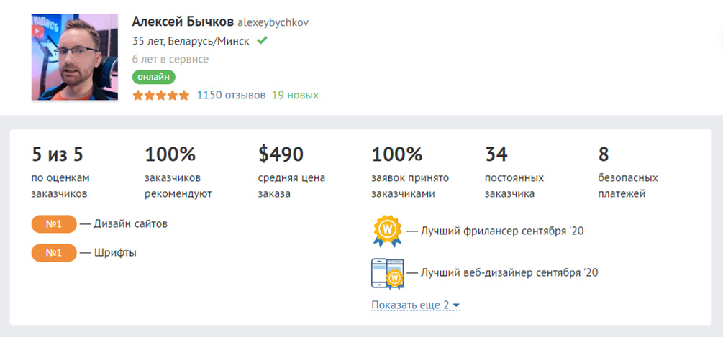Click the №1 badge for Дизайн сайтов
The height and width of the screenshot is (337, 723).
(54, 223)
